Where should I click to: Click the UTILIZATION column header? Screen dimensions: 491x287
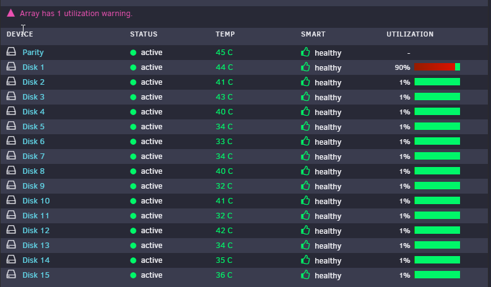(x=410, y=34)
